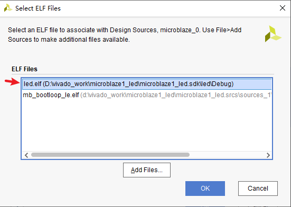Select mb_bootloop_le.elf in the list
This screenshot has width=291, height=207.
coord(147,95)
